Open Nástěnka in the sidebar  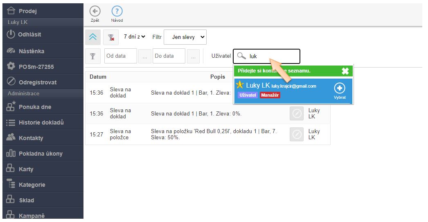pyautogui.click(x=31, y=51)
